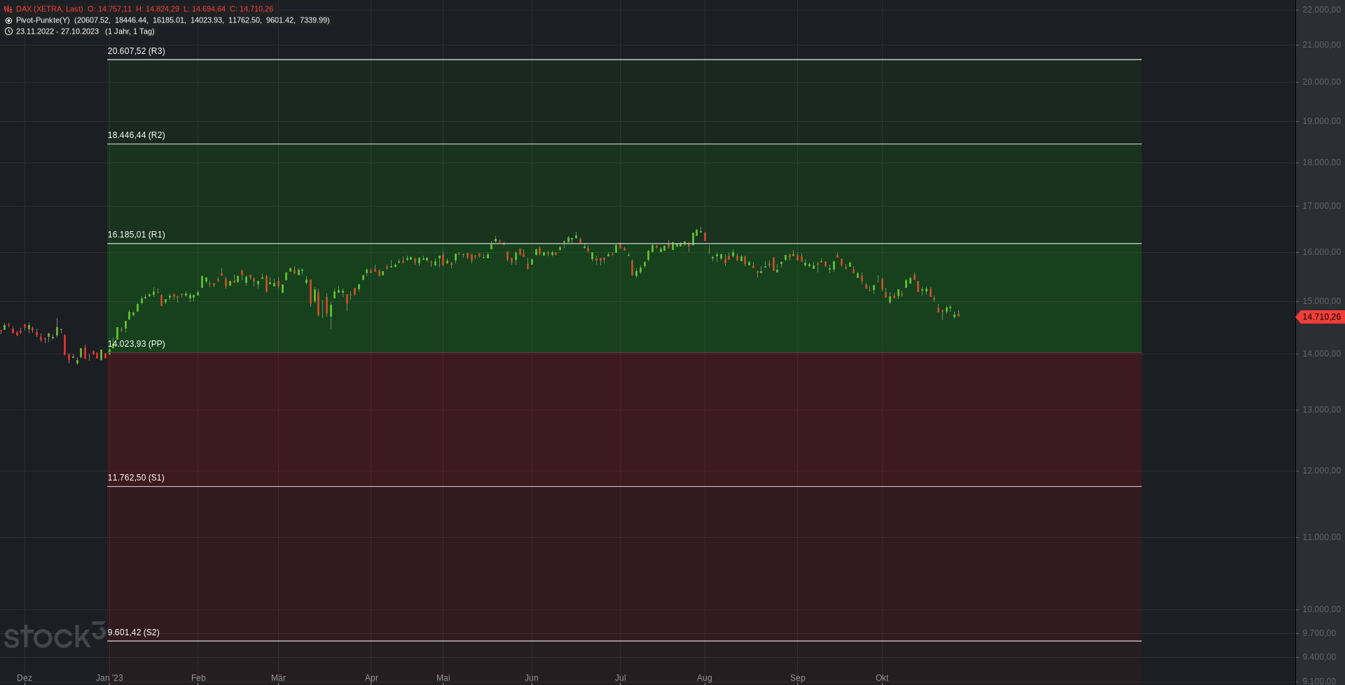Click the stock3 watermark logo

pyautogui.click(x=54, y=635)
